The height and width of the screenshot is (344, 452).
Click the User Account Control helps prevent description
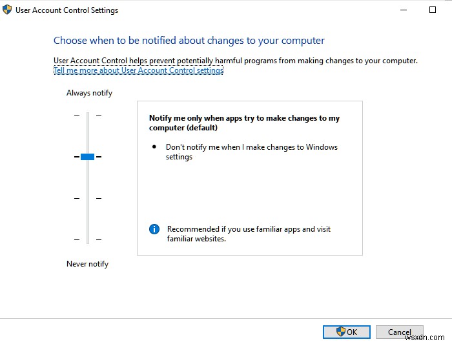(x=236, y=61)
